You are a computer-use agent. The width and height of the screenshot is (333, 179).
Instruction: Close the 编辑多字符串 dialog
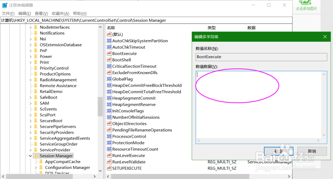[x=325, y=37]
